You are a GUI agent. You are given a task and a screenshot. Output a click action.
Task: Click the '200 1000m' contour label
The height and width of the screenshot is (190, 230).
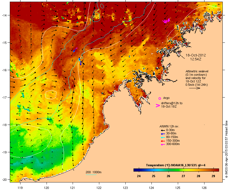(93, 172)
